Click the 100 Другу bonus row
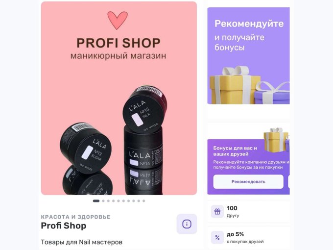 (x=248, y=212)
